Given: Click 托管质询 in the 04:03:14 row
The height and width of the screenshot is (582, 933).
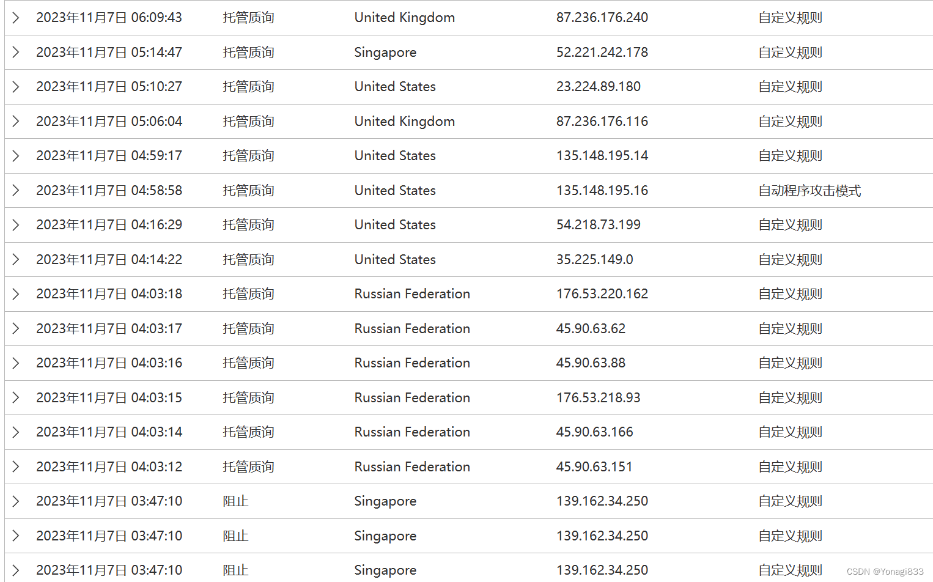Looking at the screenshot, I should point(248,432).
